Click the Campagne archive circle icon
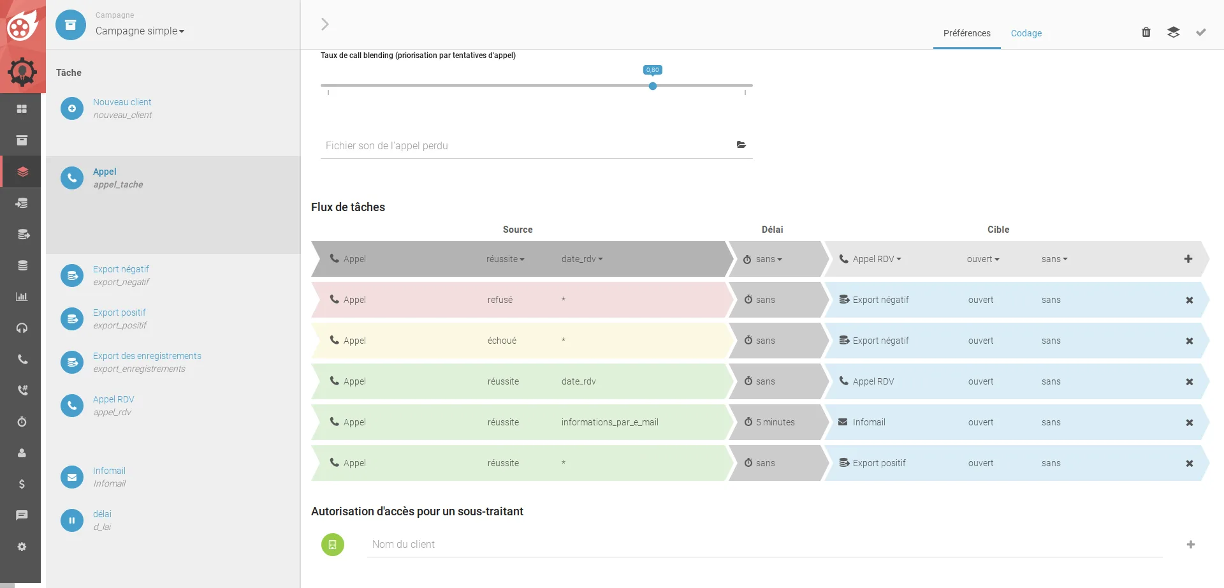The width and height of the screenshot is (1224, 588). click(71, 25)
